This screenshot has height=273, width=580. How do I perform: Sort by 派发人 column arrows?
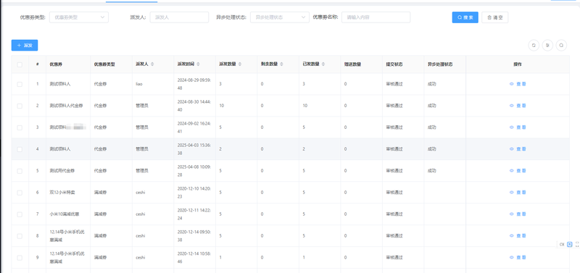pos(152,64)
